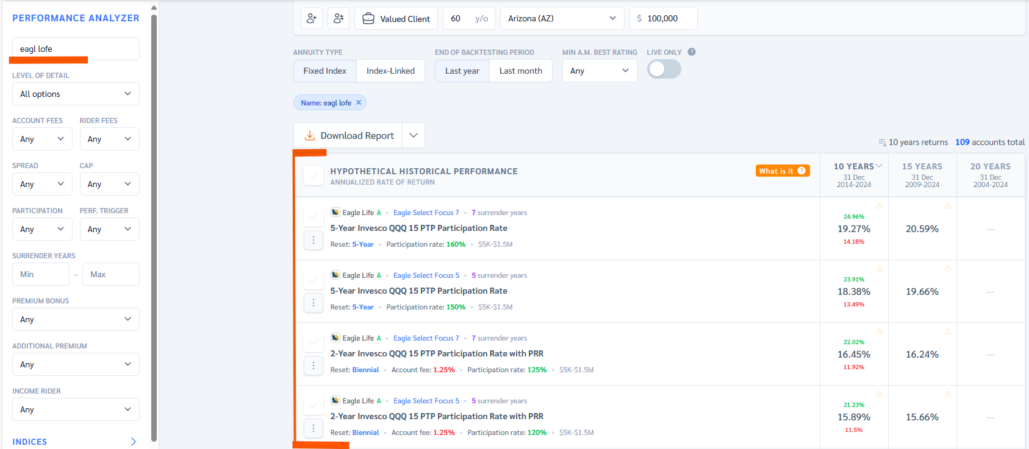This screenshot has height=449, width=1029.
Task: Click warning triangle above 19.27% return
Action: click(880, 205)
